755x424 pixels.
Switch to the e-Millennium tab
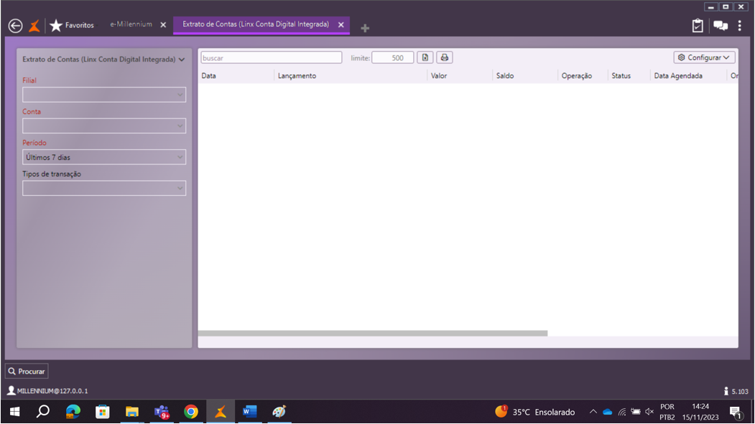[131, 24]
